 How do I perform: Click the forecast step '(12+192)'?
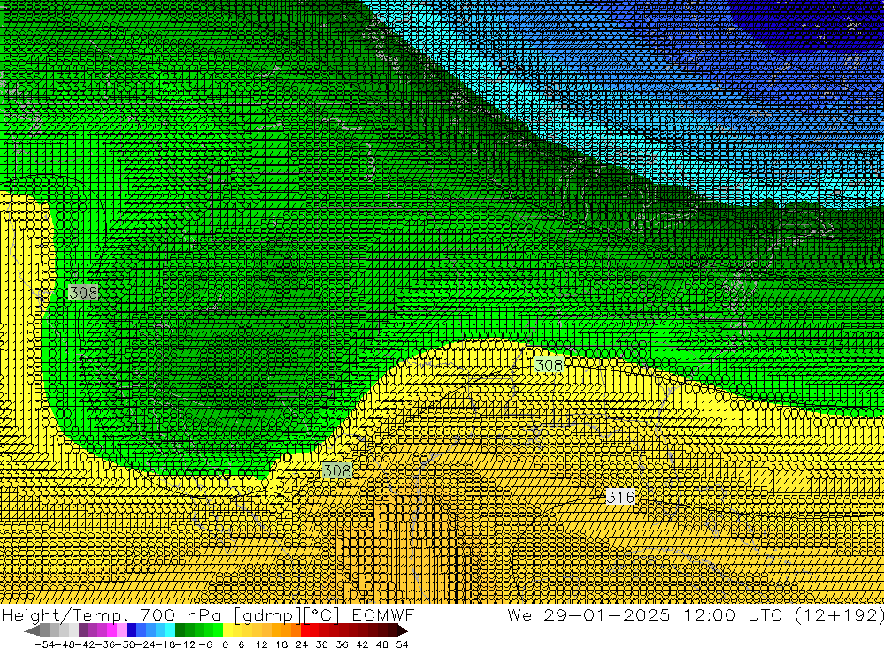840,615
